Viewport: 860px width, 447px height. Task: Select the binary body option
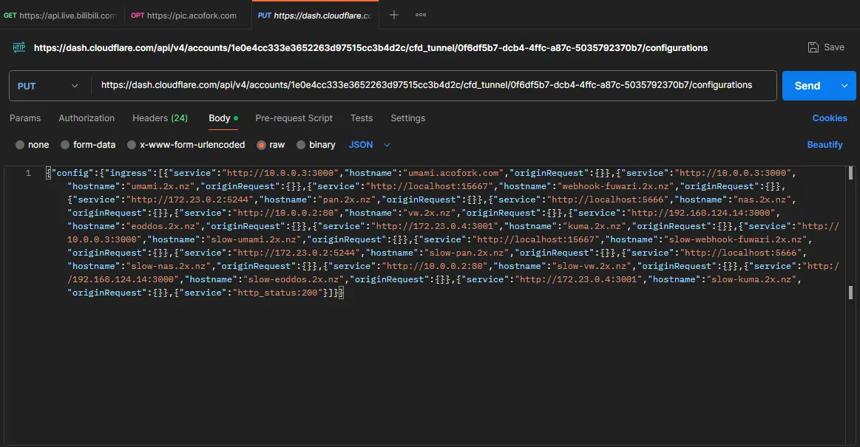click(301, 145)
